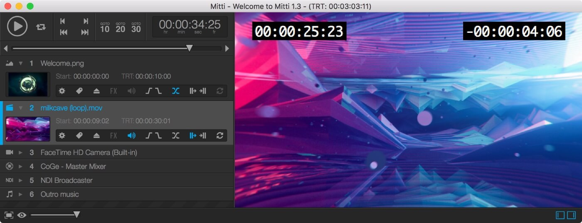
Task: Collapse cue 2 milkcave (loop).mov disclosure triangle
Action: point(20,108)
